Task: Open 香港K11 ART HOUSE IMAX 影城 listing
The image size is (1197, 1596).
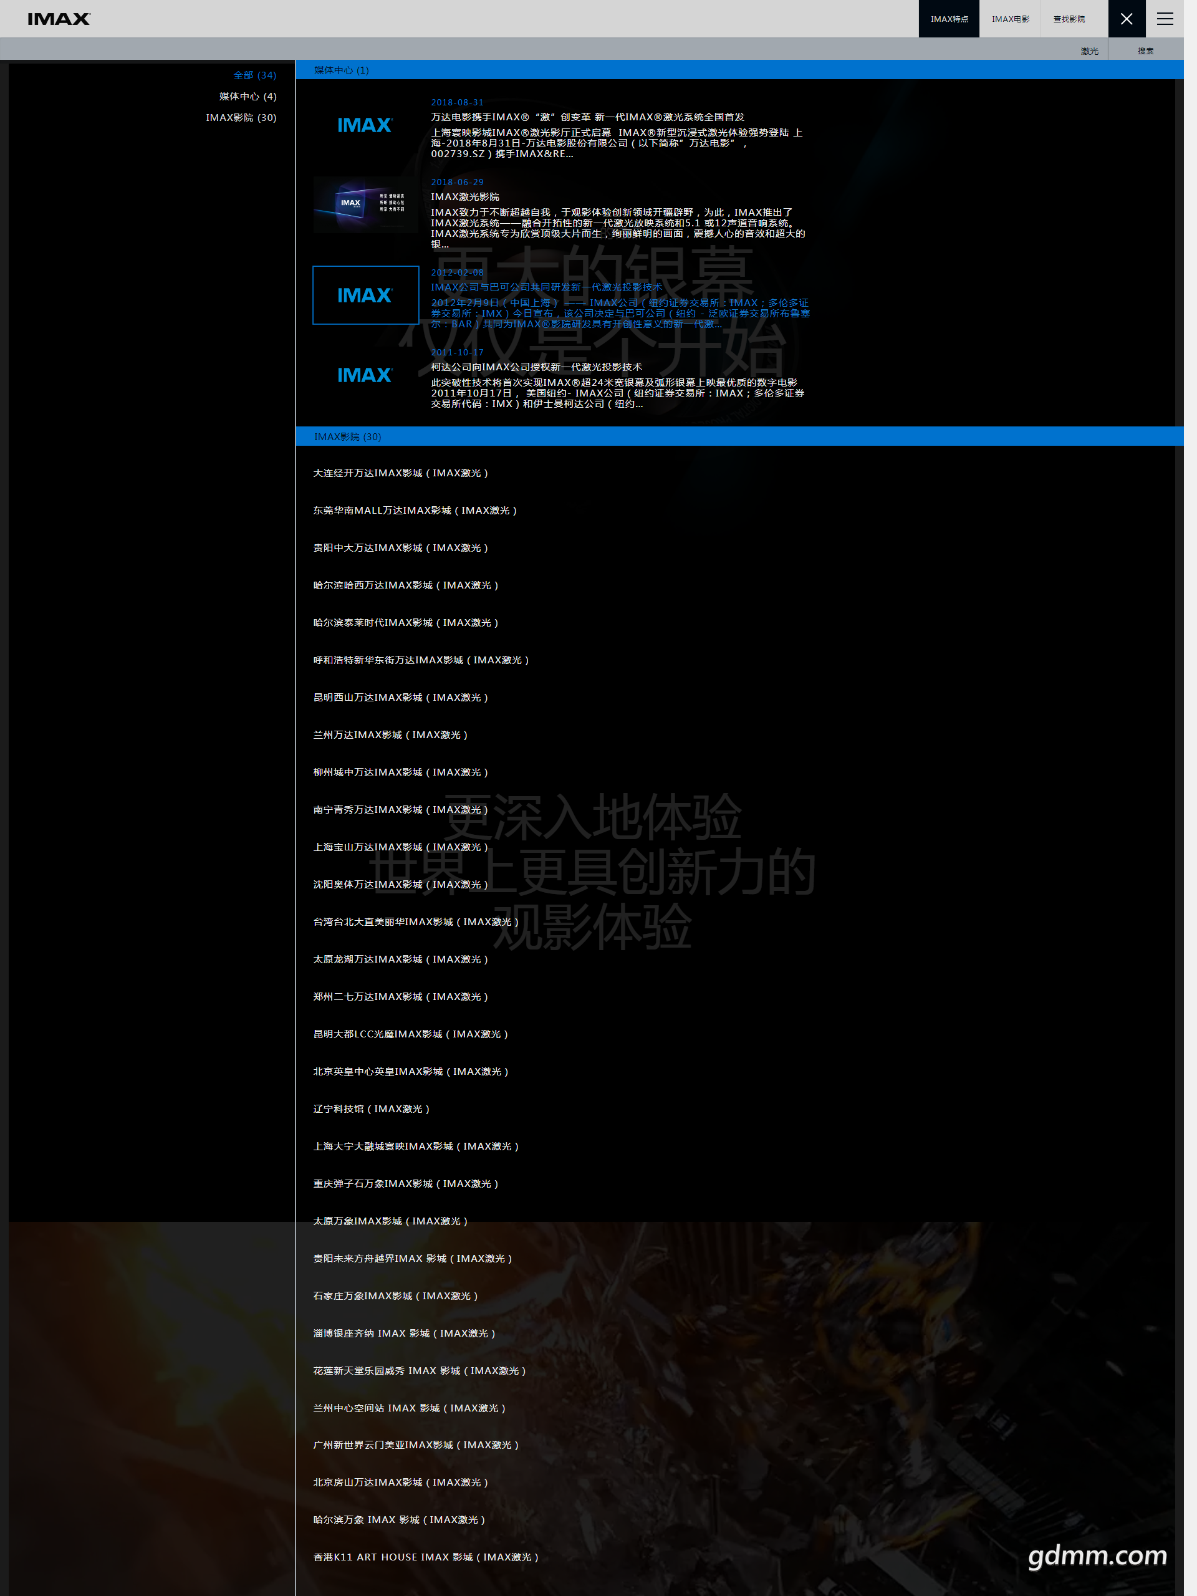Action: [x=426, y=1558]
